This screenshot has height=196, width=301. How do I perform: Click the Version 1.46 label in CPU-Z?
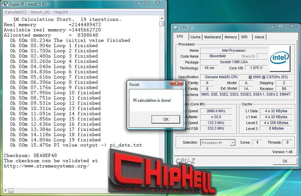coord(282,152)
